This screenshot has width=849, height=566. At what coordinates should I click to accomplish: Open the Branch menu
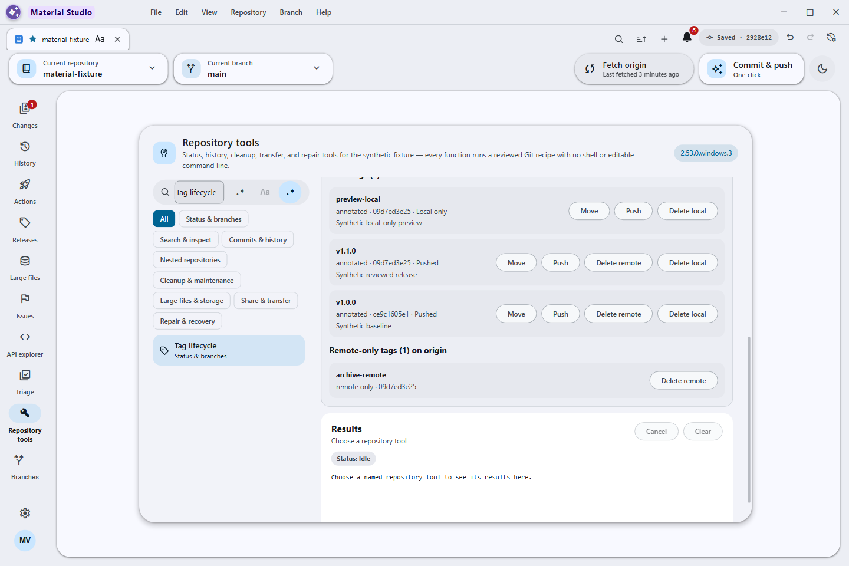pos(291,12)
